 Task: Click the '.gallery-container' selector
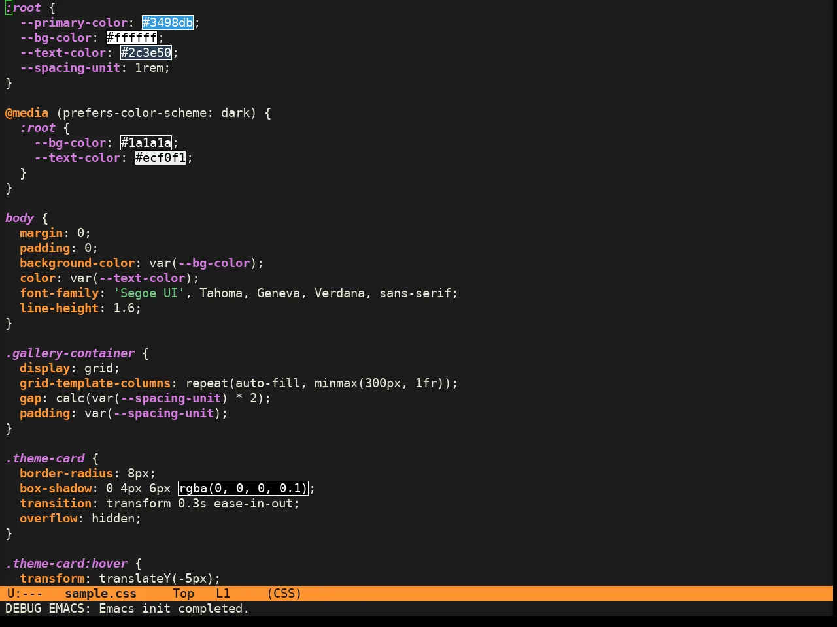pyautogui.click(x=70, y=353)
